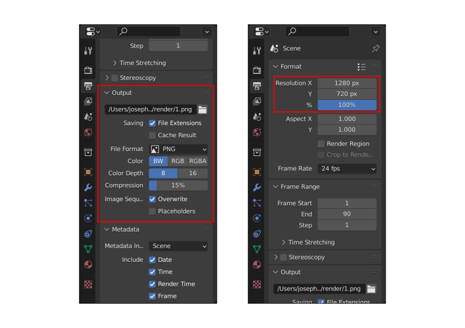Open Scene properties tab in left panel

click(x=88, y=117)
